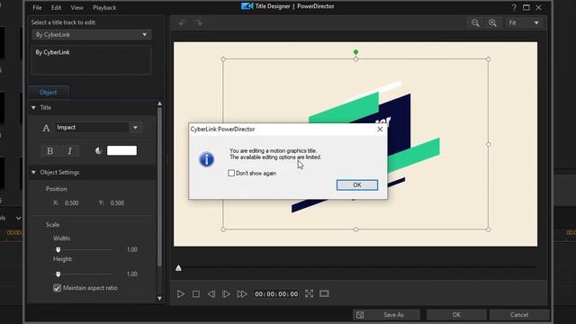Screen dimensions: 576x324
Task: Open the Edit menu
Action: tap(56, 8)
